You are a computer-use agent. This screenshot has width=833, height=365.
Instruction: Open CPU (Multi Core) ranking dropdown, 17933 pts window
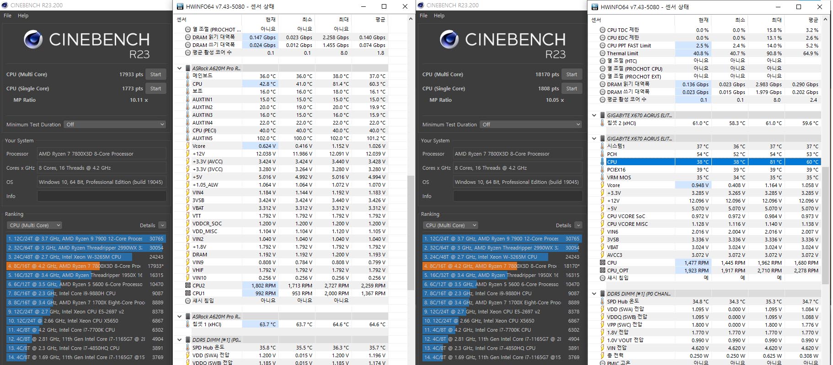click(35, 225)
